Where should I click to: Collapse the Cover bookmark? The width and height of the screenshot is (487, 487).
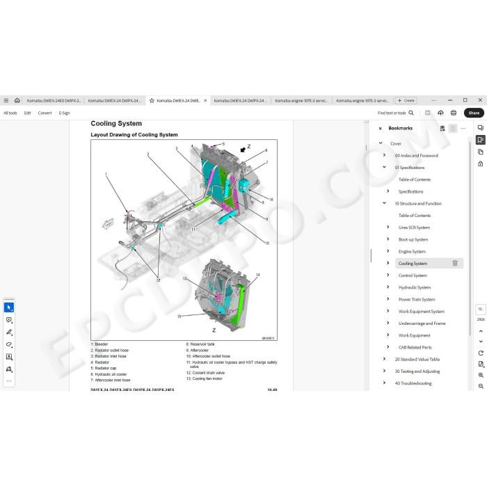(x=381, y=143)
